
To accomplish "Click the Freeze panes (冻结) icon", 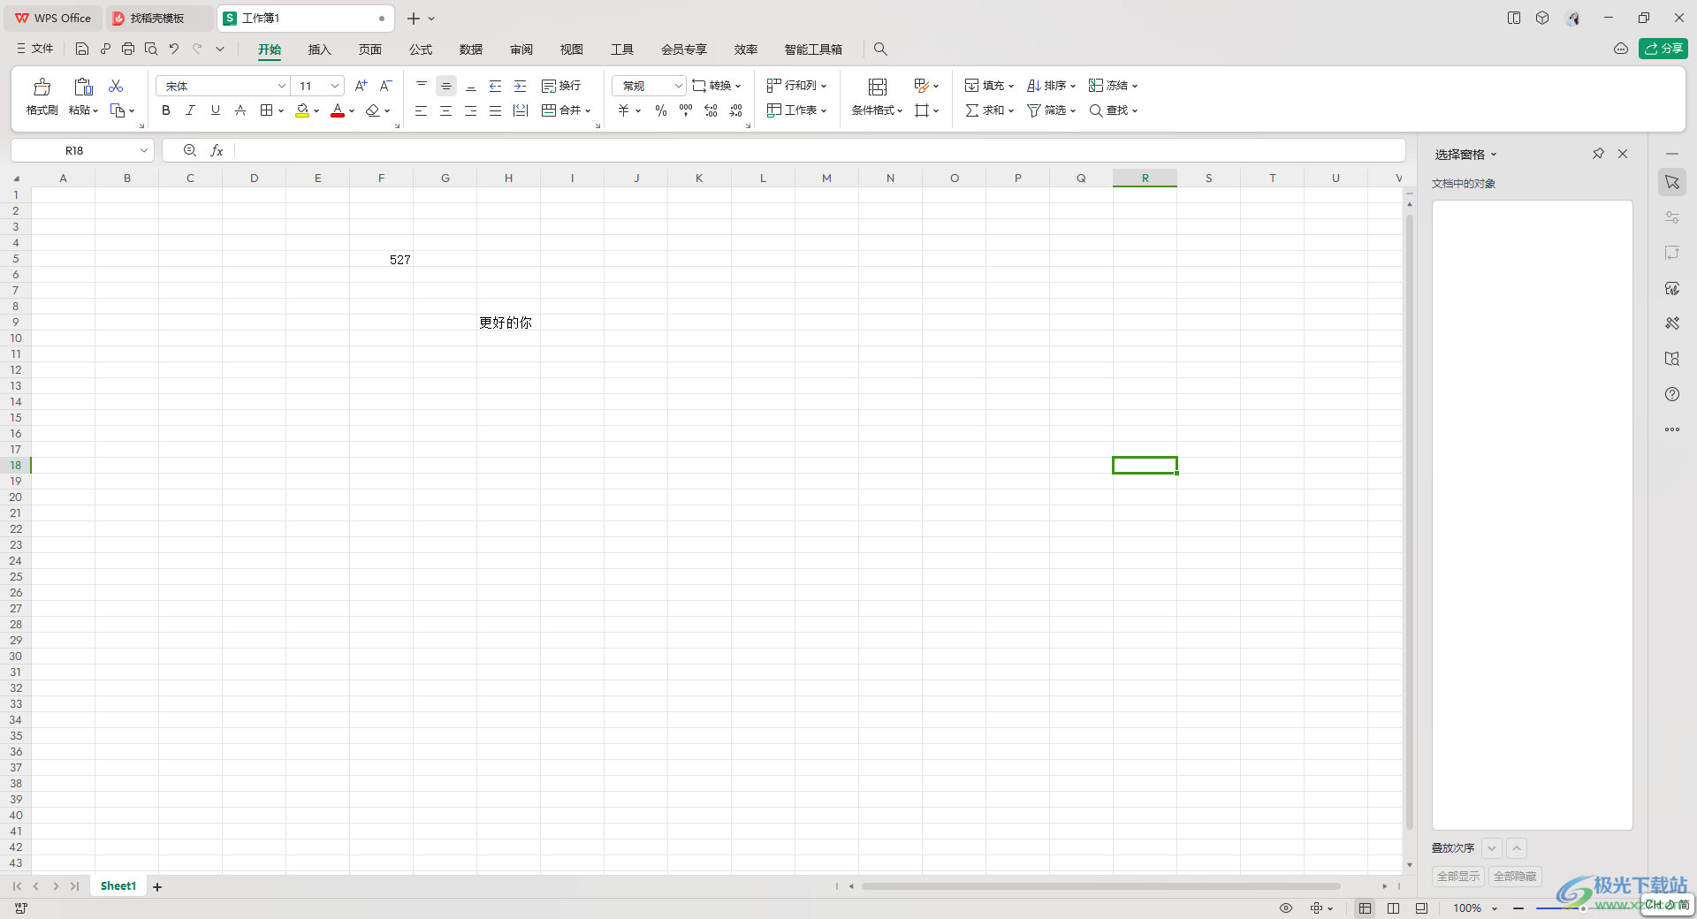I will 1096,86.
